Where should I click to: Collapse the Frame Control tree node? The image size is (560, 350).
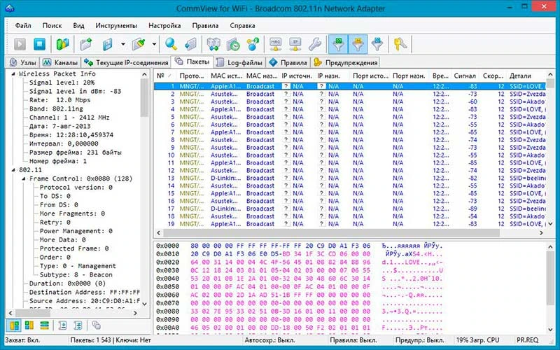coord(24,178)
